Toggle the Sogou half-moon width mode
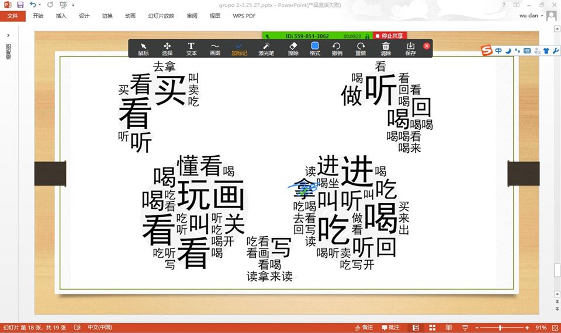561x333 pixels. (508, 51)
